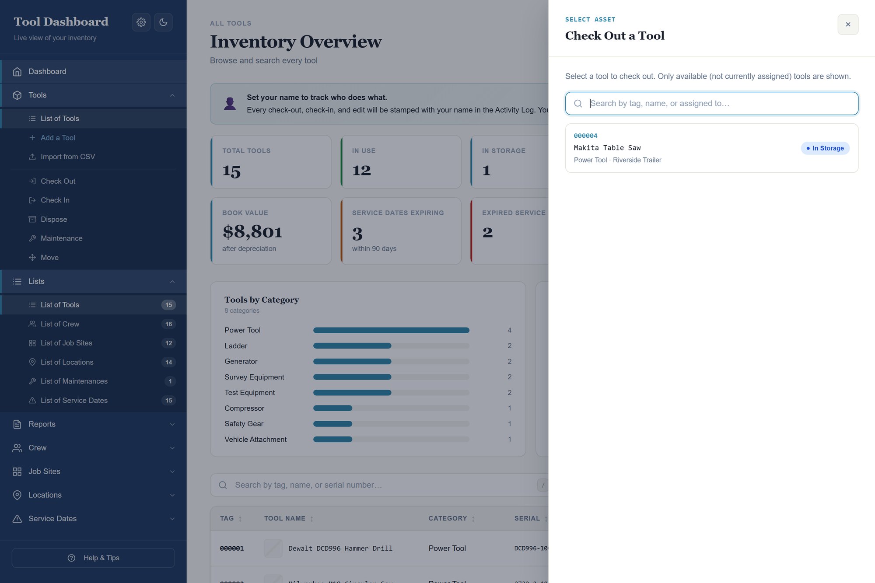The width and height of the screenshot is (875, 583).
Task: Click the Move arrows icon
Action: coord(32,258)
